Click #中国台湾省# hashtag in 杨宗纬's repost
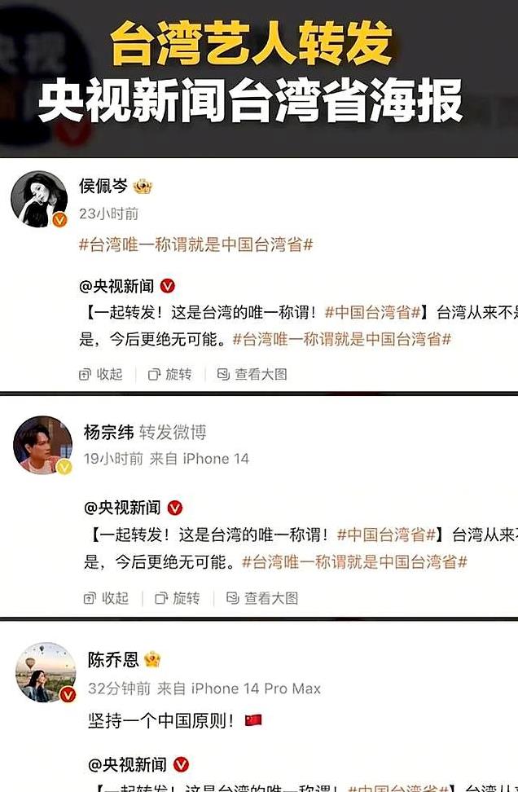 click(x=386, y=535)
